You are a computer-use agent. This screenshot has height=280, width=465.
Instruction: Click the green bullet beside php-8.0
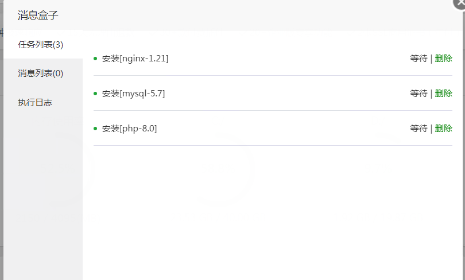pyautogui.click(x=95, y=129)
